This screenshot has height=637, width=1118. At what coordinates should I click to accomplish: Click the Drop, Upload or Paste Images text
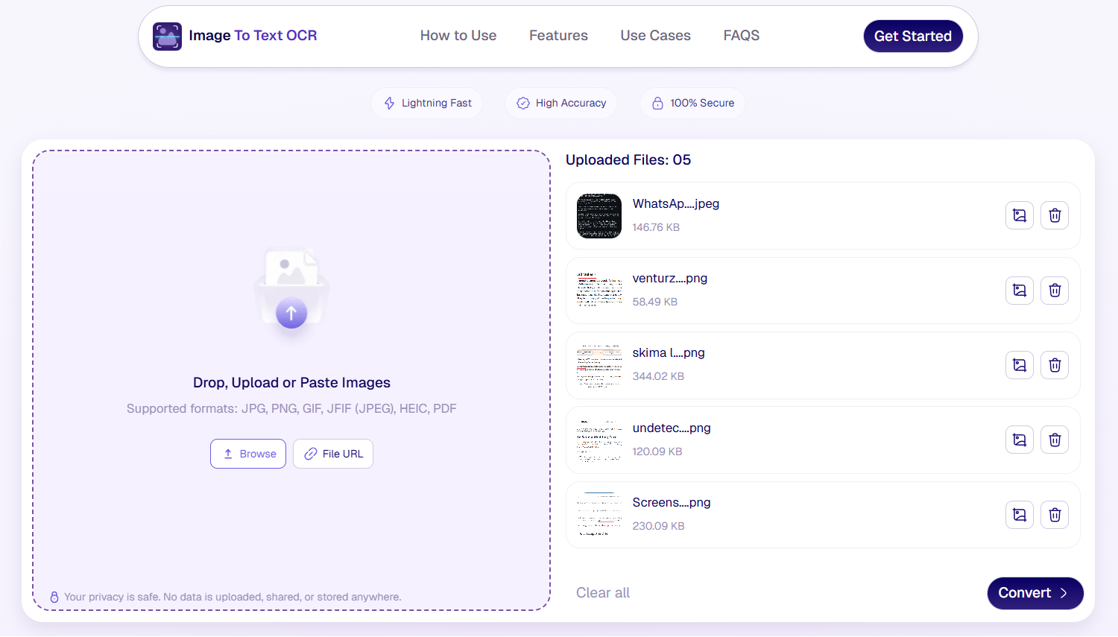tap(291, 383)
